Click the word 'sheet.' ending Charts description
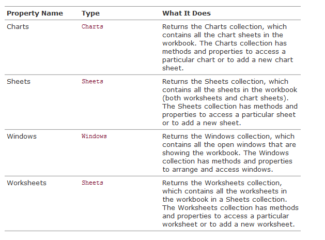 click(173, 68)
